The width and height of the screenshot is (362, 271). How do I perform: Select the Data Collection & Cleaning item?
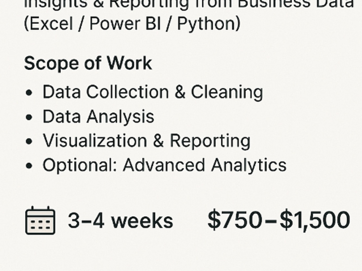153,92
